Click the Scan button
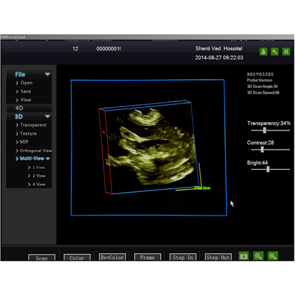The width and height of the screenshot is (295, 295). [x=42, y=258]
